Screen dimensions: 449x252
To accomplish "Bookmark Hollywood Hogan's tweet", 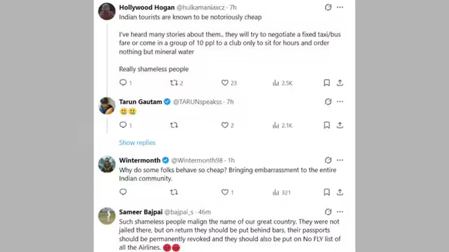I will click(x=327, y=83).
